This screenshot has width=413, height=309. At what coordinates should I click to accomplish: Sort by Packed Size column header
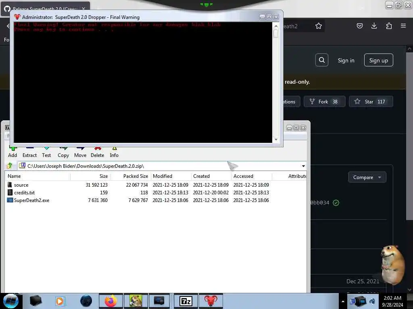coord(131,176)
